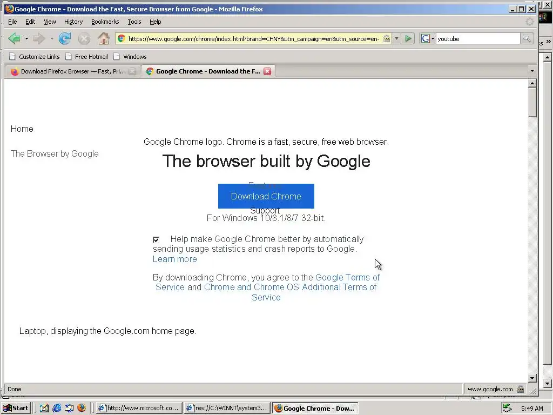Click inside the URL address field
The width and height of the screenshot is (553, 415).
[253, 38]
